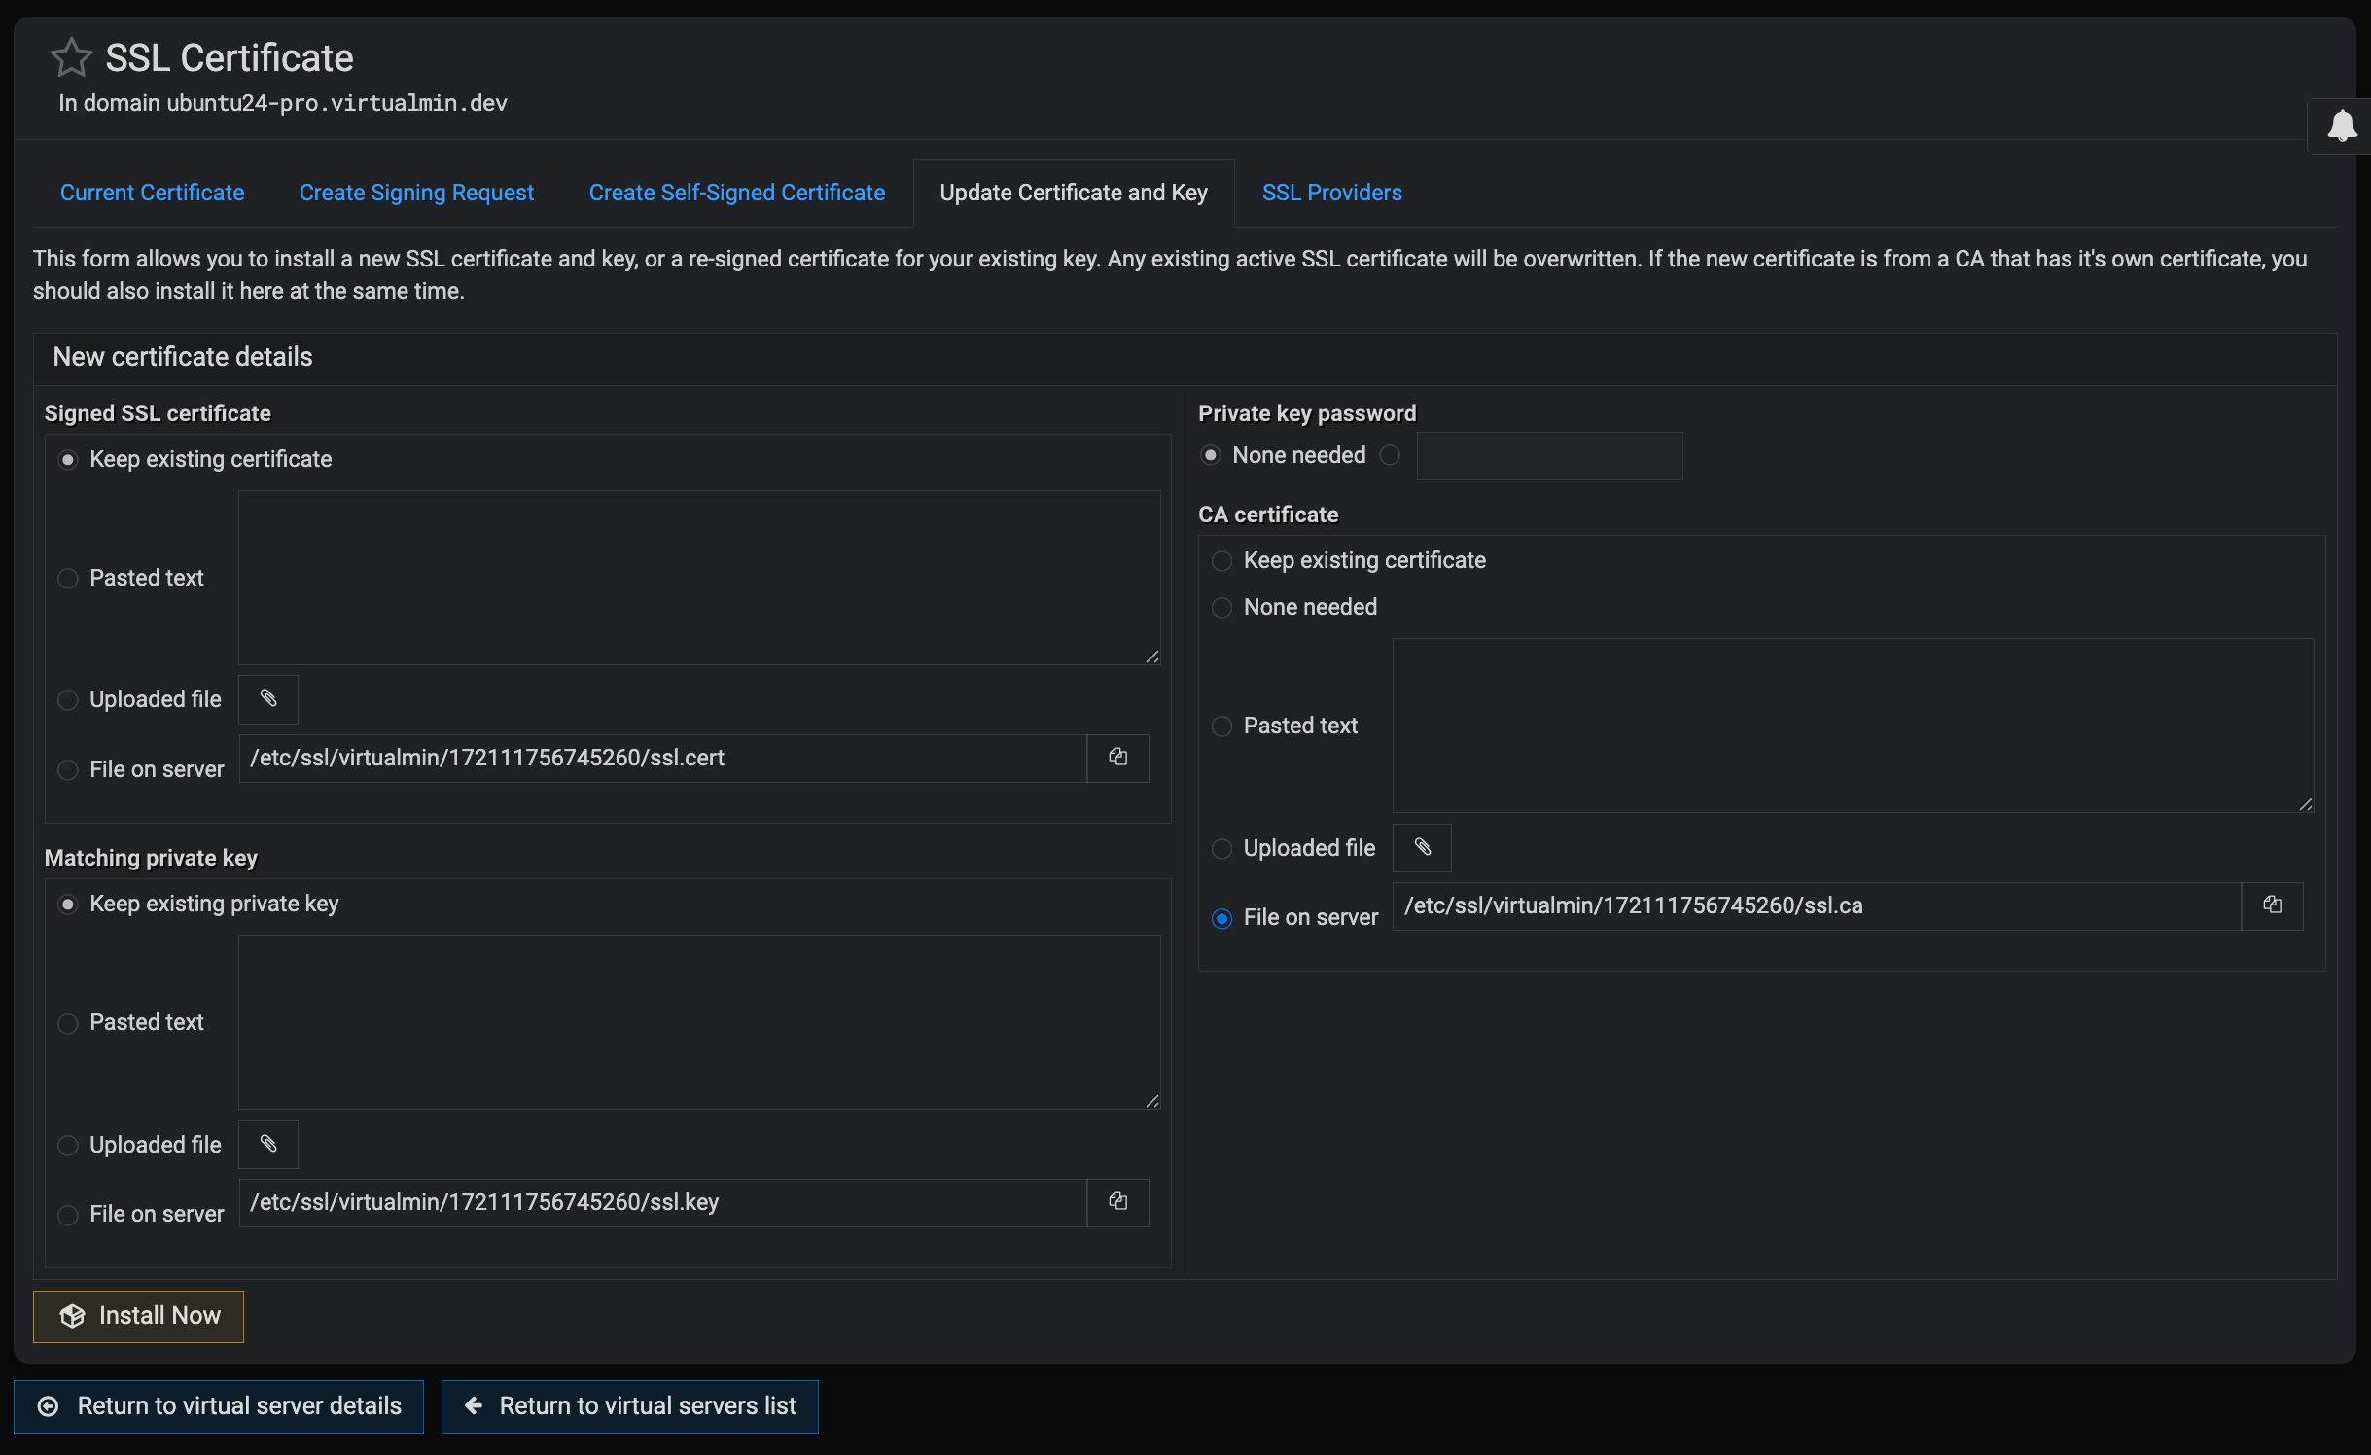Click the private key password input field
This screenshot has width=2371, height=1455.
click(x=1548, y=456)
